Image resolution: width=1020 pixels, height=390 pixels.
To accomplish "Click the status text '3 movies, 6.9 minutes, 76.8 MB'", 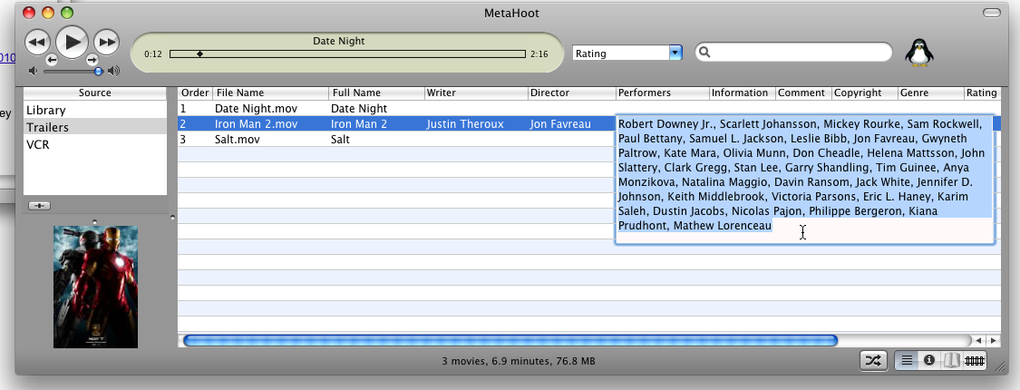I will pos(519,361).
